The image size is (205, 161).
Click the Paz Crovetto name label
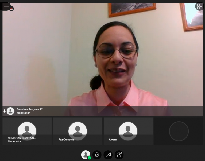(x=66, y=140)
